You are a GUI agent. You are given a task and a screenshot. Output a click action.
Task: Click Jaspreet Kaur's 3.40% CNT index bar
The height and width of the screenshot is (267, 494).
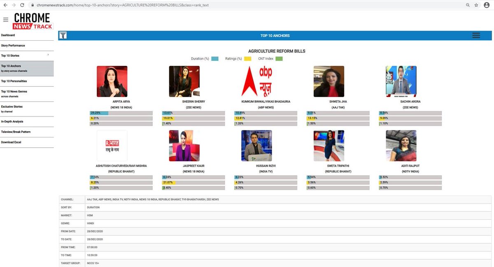click(x=193, y=188)
